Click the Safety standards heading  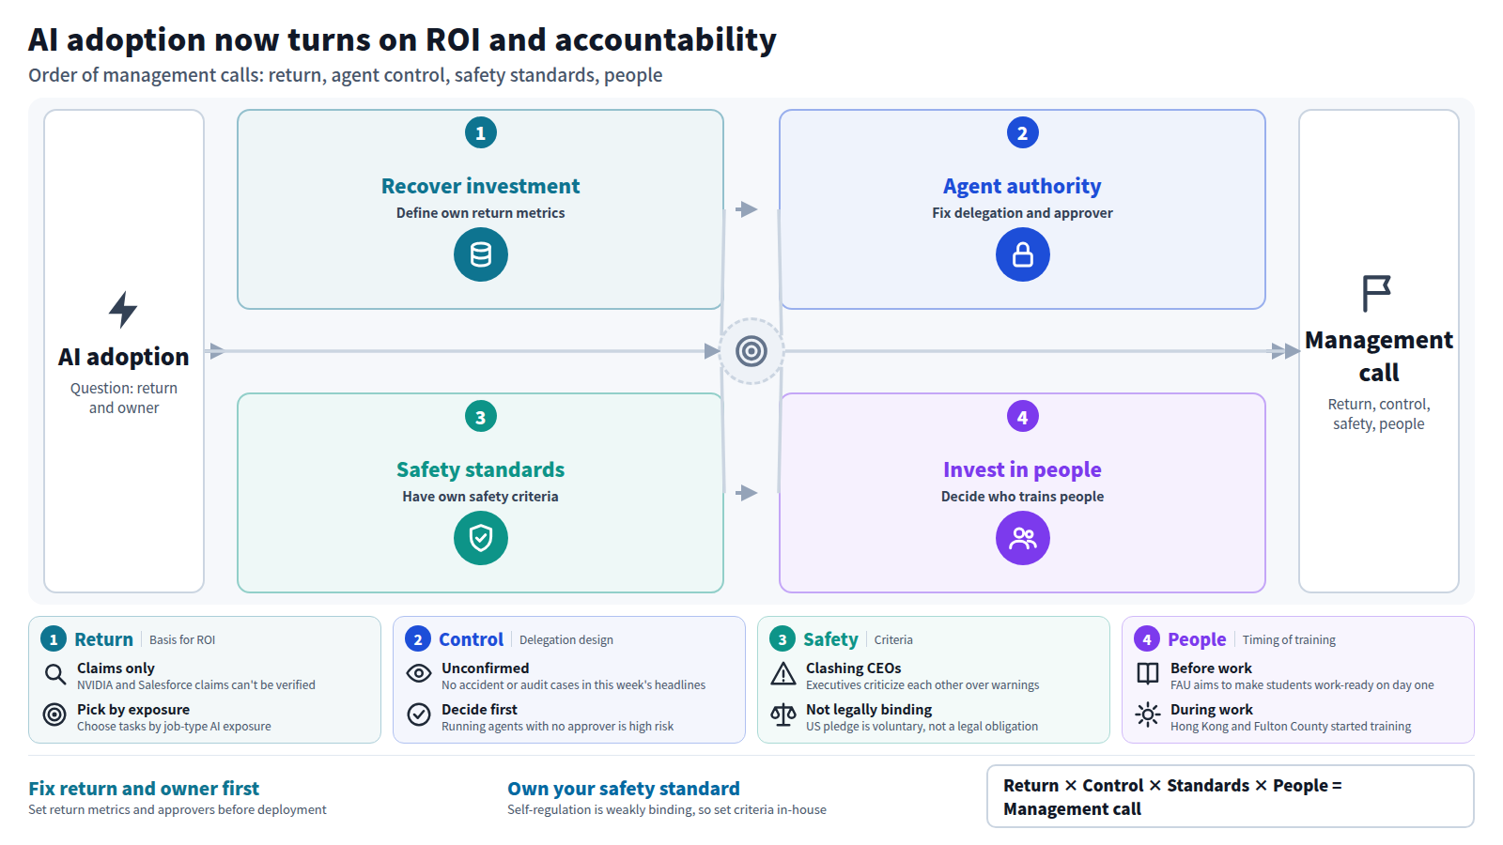click(x=481, y=469)
